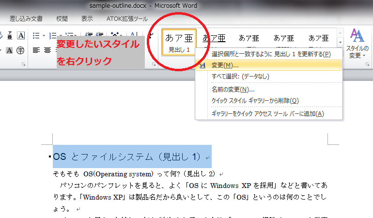
Task: Select the fifth あア亜 style thumbnail
Action: point(319,38)
